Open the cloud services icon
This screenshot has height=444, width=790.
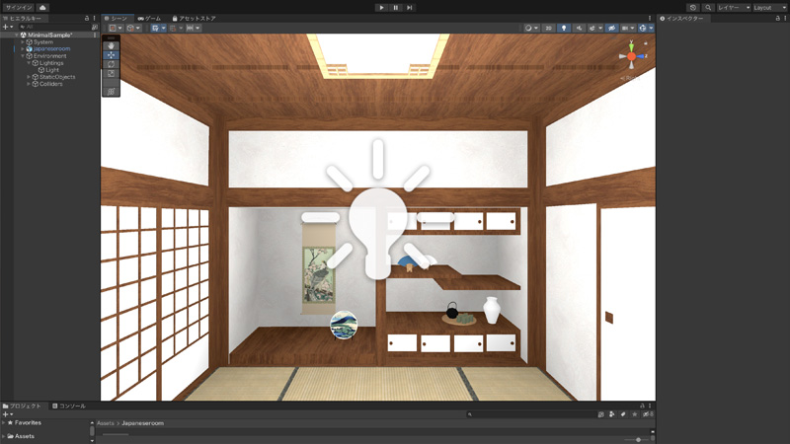click(x=42, y=8)
